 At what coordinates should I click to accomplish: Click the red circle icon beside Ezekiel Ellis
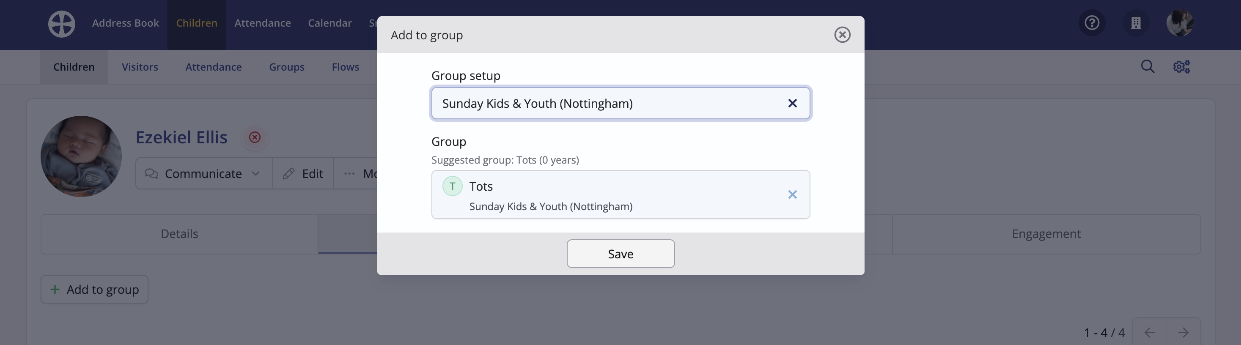pyautogui.click(x=255, y=137)
